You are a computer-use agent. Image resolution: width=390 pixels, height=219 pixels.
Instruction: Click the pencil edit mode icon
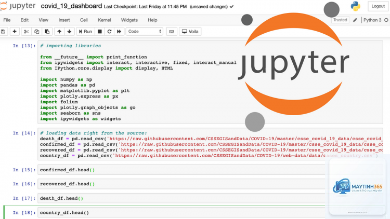pyautogui.click(x=355, y=20)
